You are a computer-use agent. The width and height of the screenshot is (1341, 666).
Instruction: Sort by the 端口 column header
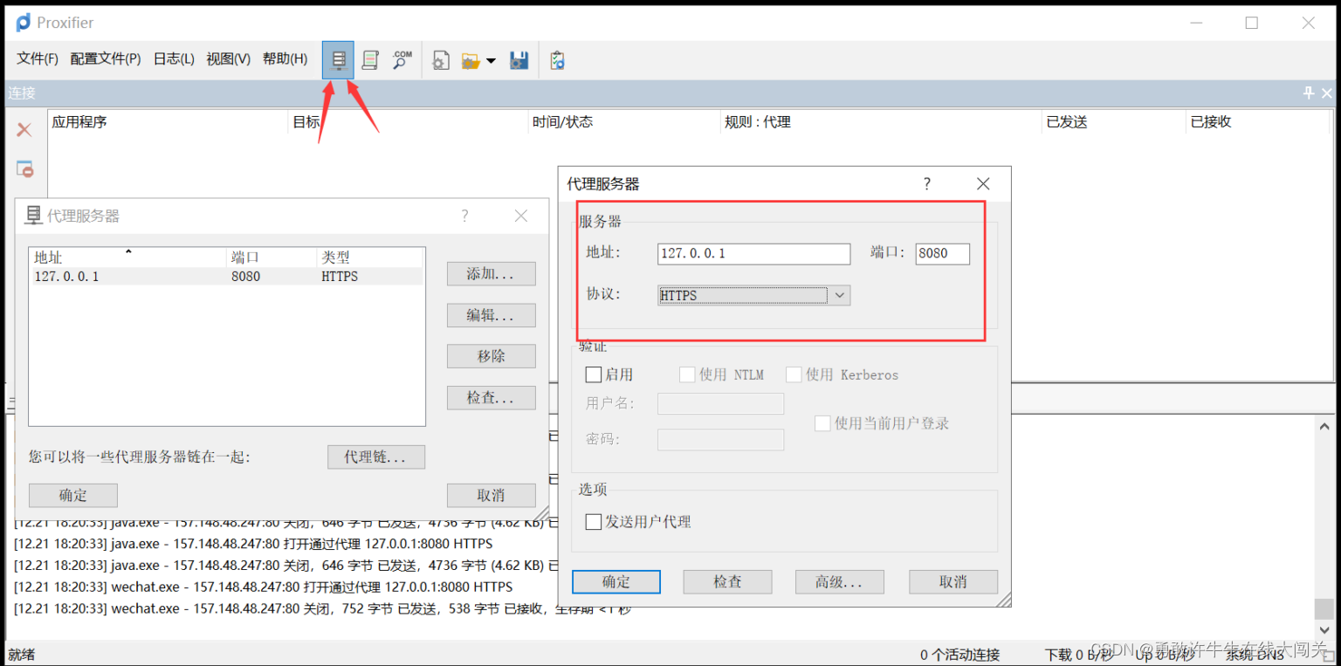click(x=271, y=257)
